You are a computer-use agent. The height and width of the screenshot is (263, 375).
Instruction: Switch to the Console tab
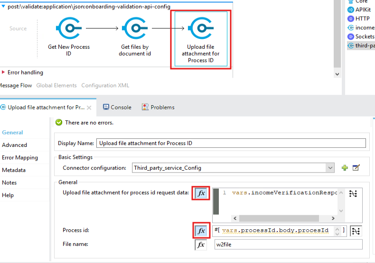(x=117, y=107)
